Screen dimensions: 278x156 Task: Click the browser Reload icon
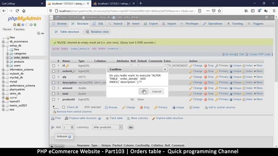tap(17, 11)
